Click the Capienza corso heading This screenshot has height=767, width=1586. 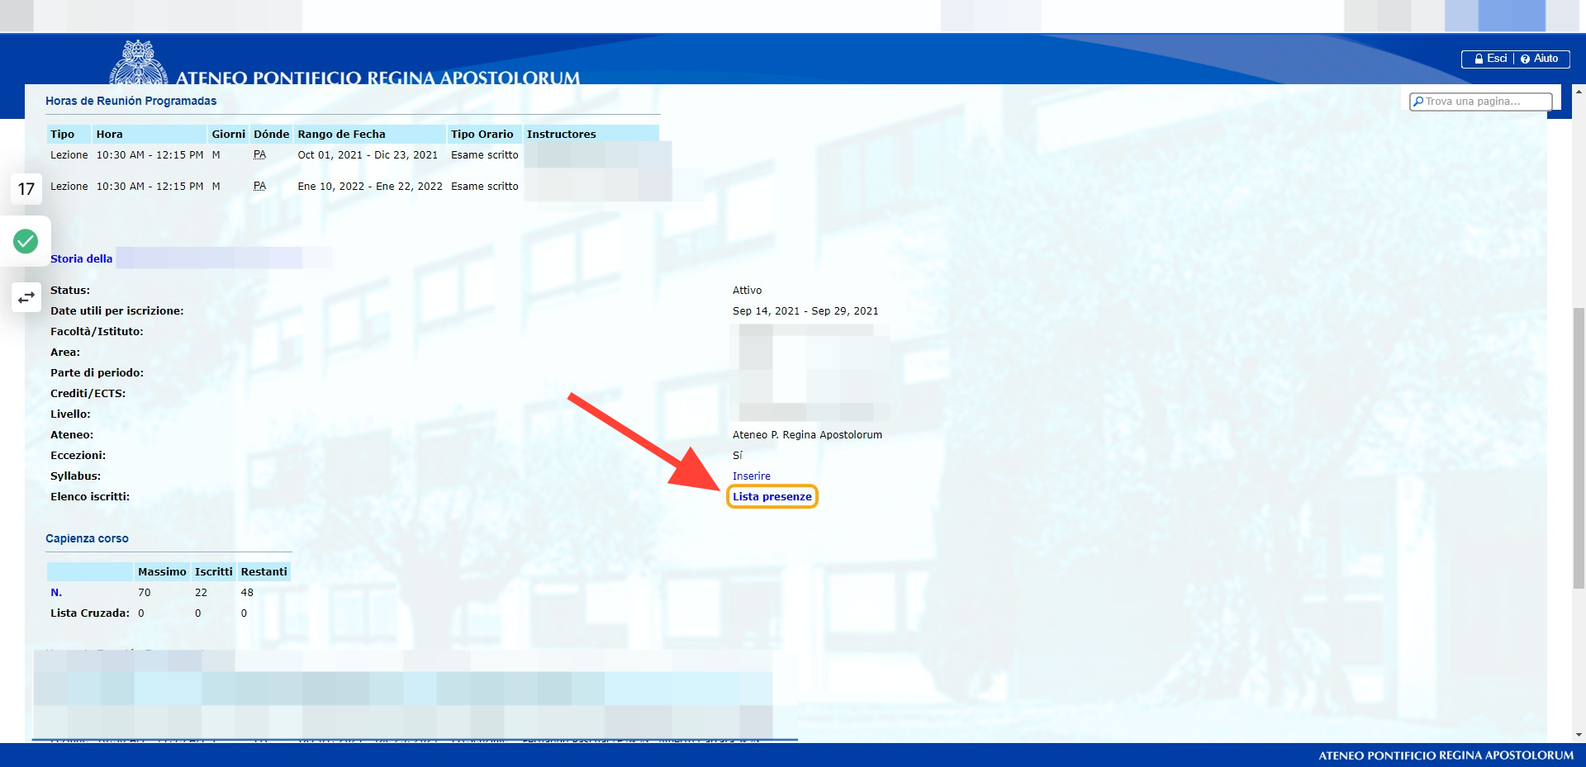pyautogui.click(x=87, y=538)
